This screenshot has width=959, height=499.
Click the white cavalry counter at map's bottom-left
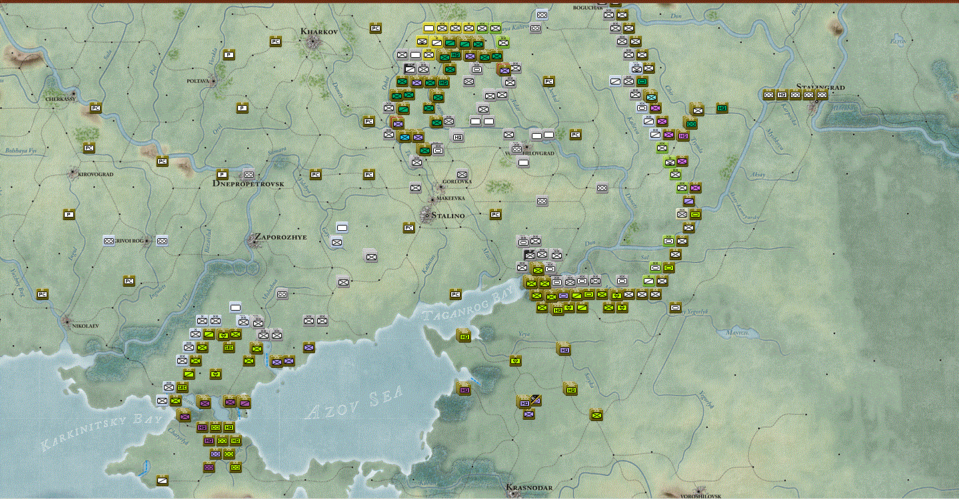point(162,480)
